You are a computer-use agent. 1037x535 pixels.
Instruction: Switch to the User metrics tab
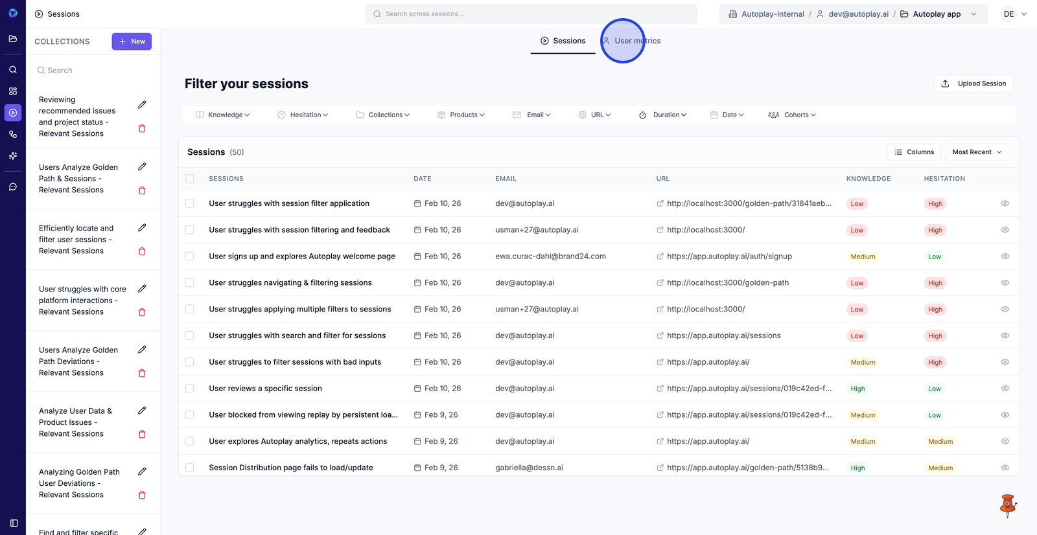tap(631, 41)
